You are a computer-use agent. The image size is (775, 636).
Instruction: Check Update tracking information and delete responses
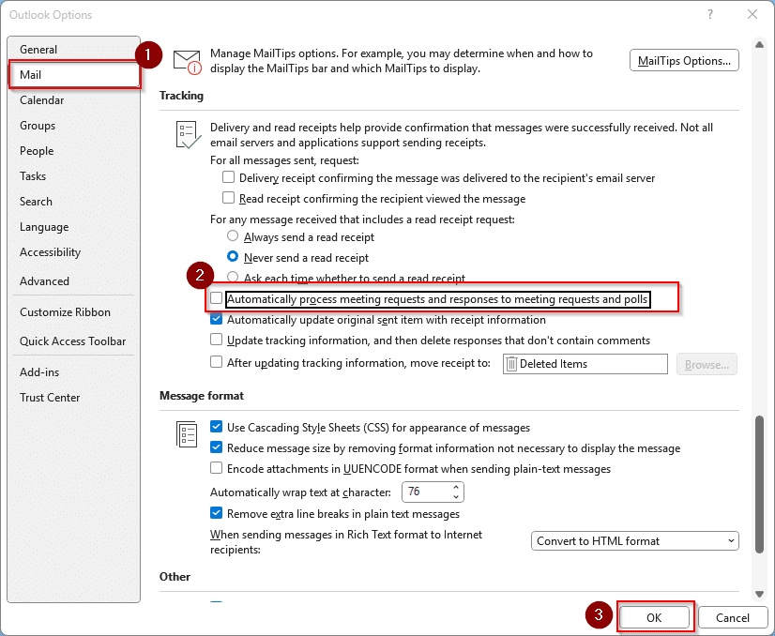click(x=216, y=340)
